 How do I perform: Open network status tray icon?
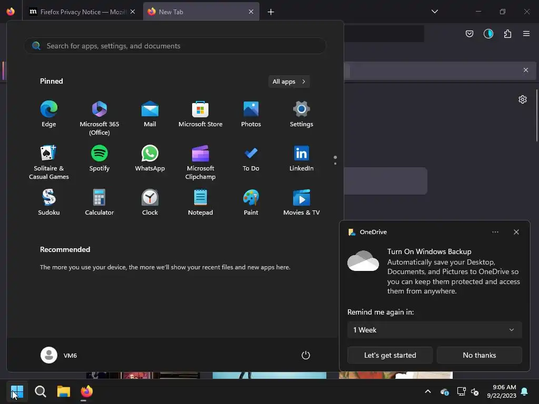(x=461, y=391)
